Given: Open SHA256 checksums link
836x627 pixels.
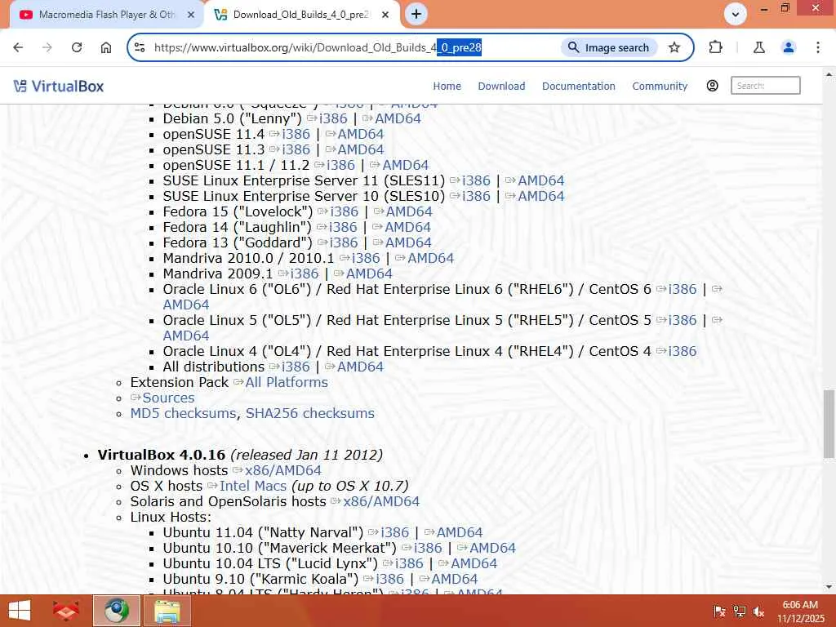Looking at the screenshot, I should click(x=309, y=412).
